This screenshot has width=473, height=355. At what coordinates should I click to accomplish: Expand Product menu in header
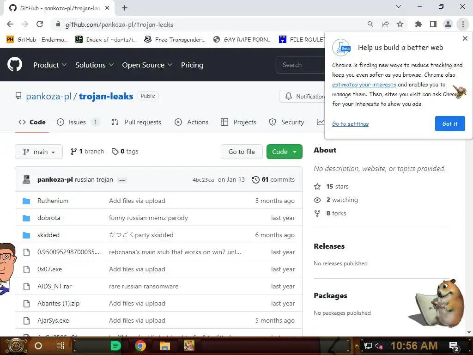[x=50, y=65]
